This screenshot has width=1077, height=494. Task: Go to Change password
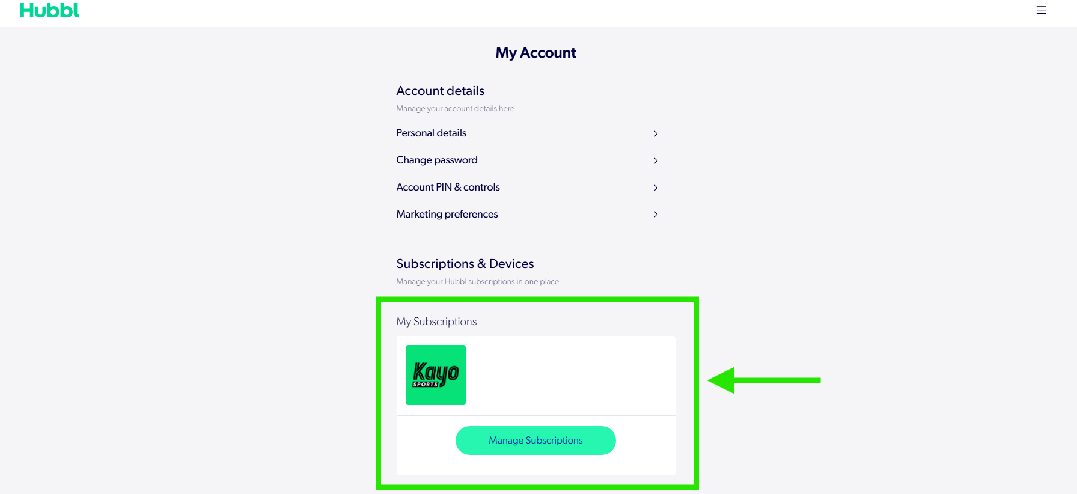click(436, 160)
